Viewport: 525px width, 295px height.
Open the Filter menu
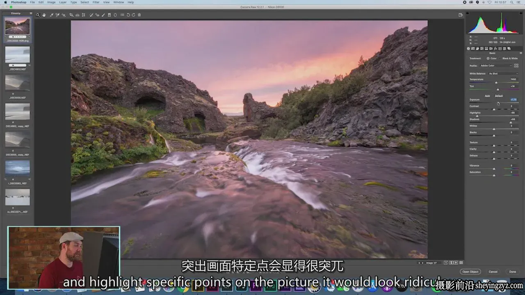coord(96,2)
